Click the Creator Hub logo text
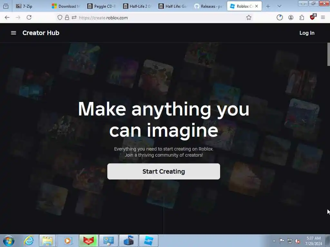This screenshot has width=330, height=247. pos(41,33)
